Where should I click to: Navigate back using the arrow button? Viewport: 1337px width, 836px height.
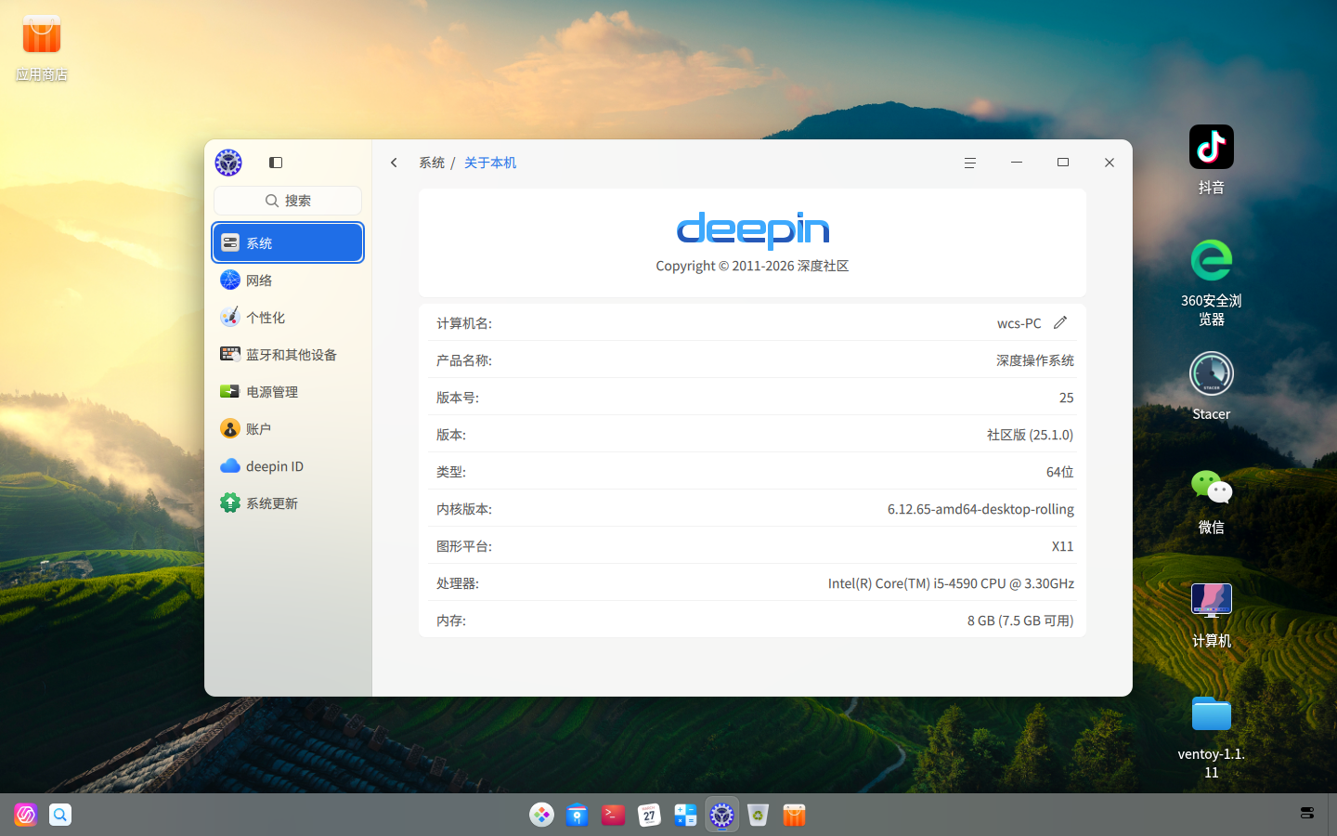394,162
